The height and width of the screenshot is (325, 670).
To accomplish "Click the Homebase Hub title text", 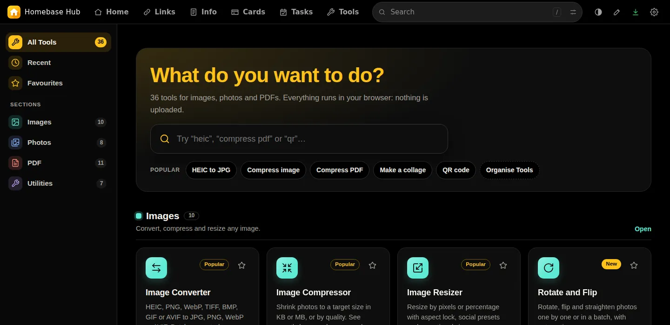I will click(53, 12).
